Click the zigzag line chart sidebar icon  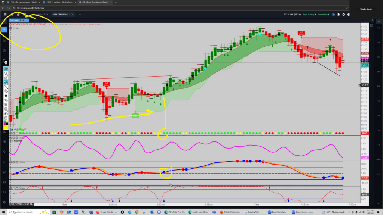tap(4, 172)
